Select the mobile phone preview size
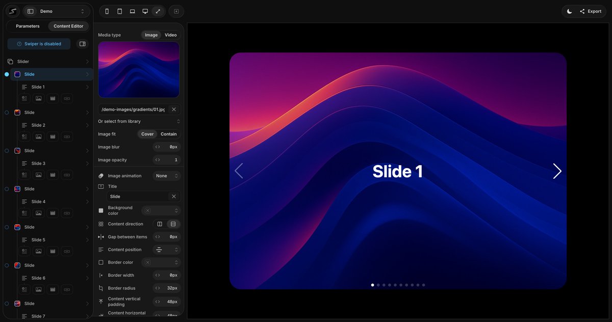Screen dimensions: 612x322 [x=107, y=11]
